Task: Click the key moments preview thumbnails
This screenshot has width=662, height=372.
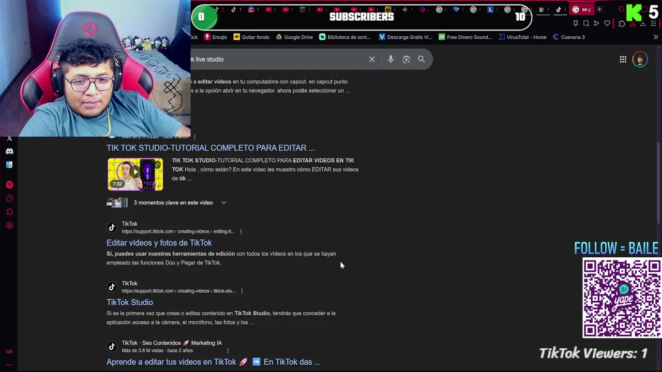Action: click(x=117, y=203)
